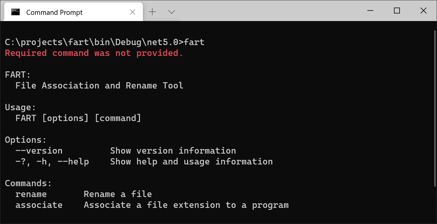
Task: Click the '-?, -h, --help' option text
Action: (52, 162)
